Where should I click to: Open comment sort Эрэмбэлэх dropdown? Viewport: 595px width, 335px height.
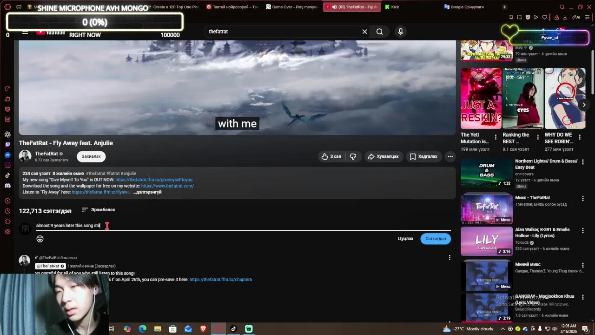(98, 210)
